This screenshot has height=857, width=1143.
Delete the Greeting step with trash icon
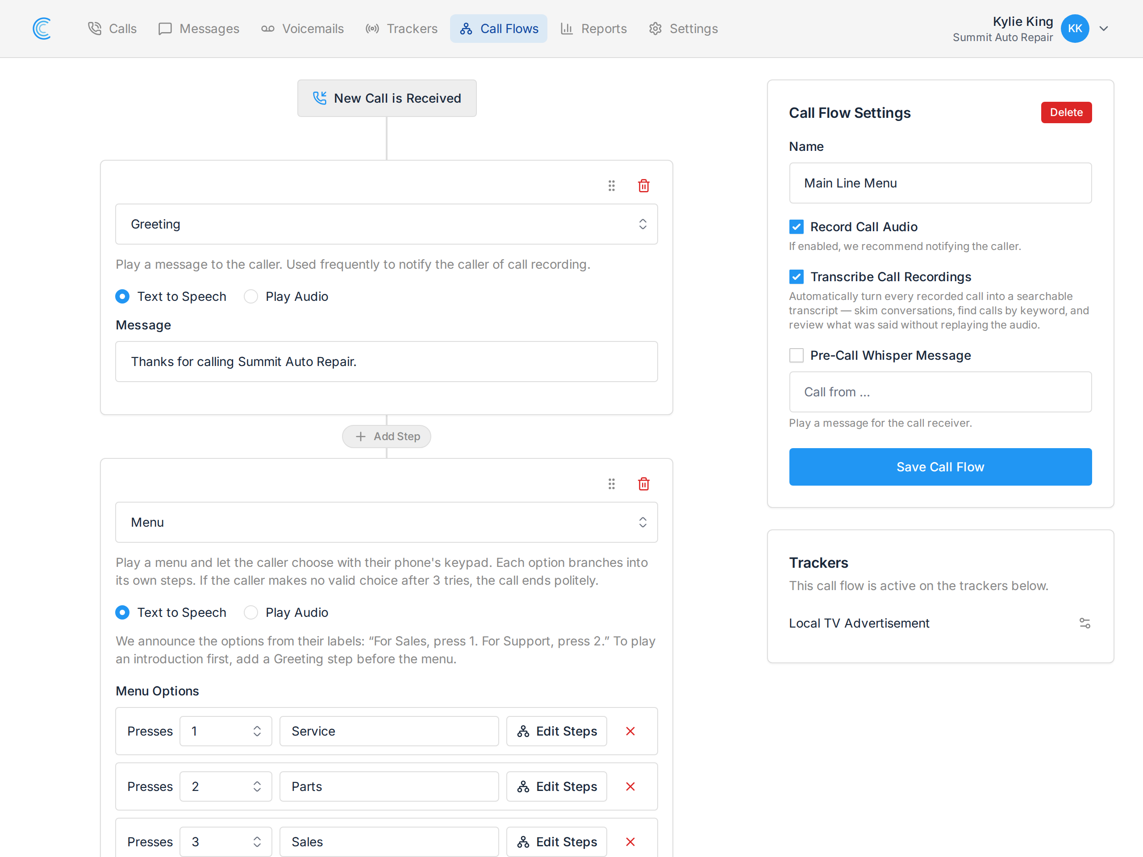tap(643, 185)
